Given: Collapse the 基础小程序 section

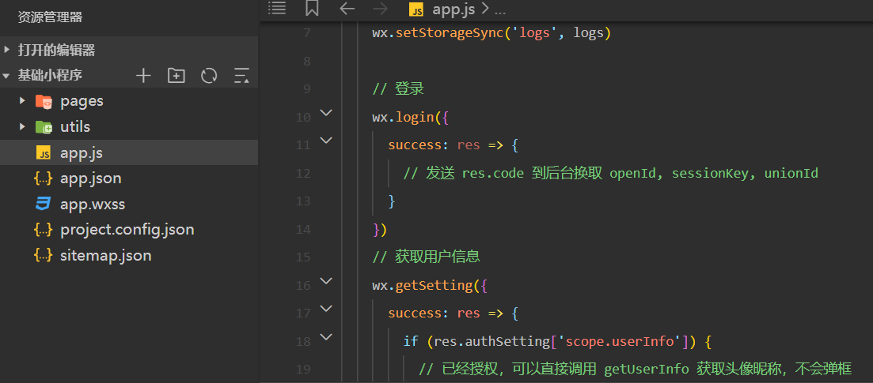Looking at the screenshot, I should (x=6, y=76).
